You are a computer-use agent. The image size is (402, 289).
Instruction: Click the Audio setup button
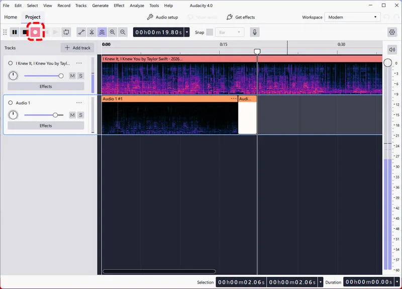162,17
